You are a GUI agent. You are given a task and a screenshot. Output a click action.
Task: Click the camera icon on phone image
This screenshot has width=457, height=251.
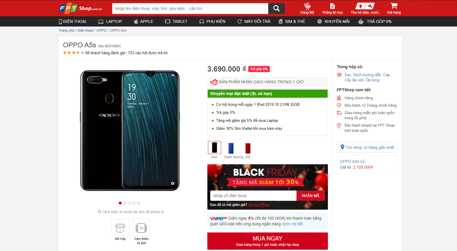[173, 183]
